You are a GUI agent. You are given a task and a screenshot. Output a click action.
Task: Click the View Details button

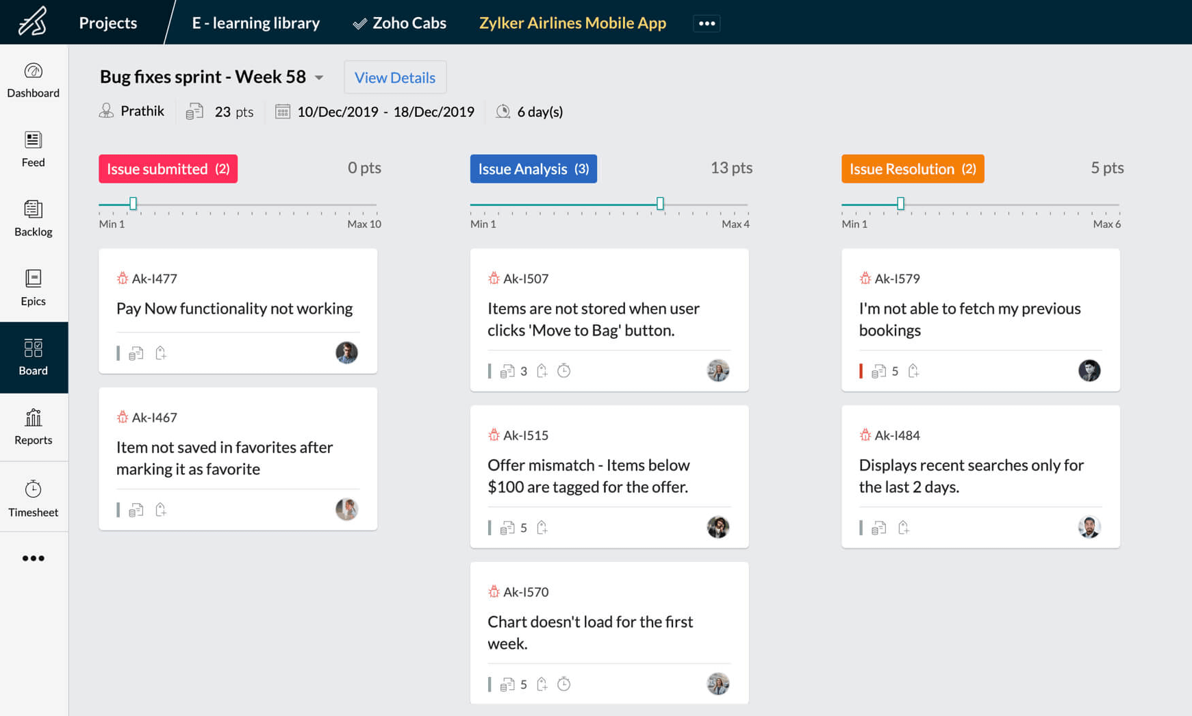point(395,77)
